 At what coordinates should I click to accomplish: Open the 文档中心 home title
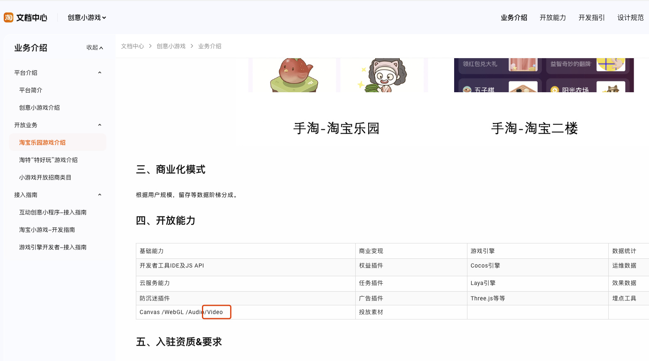[x=32, y=17]
